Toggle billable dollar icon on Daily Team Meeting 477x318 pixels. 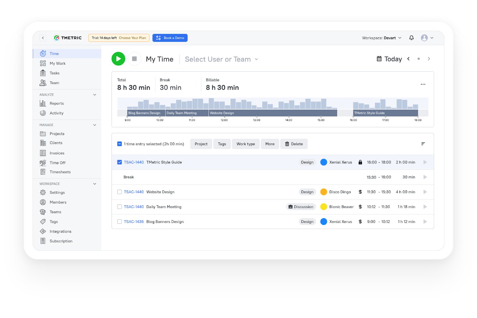click(360, 207)
